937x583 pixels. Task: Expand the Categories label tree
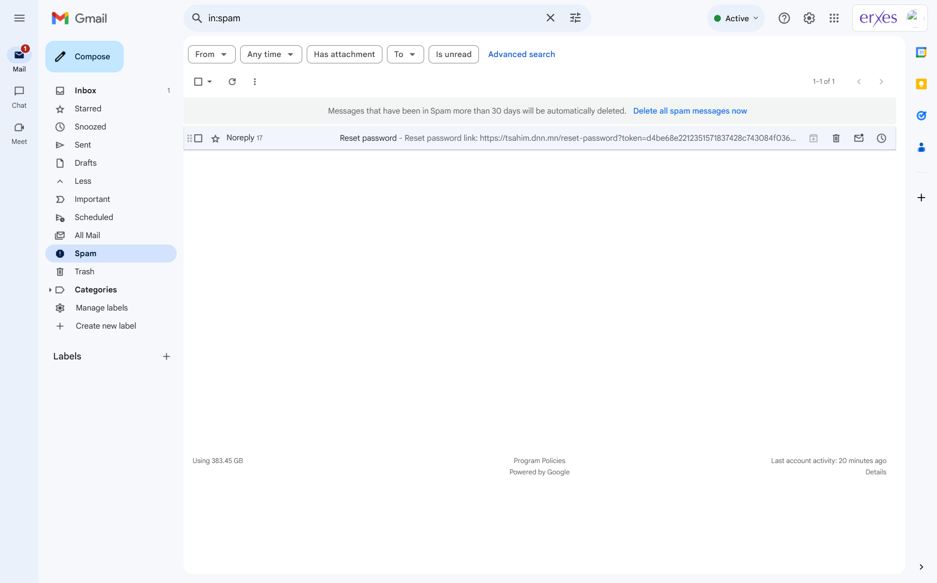(50, 290)
